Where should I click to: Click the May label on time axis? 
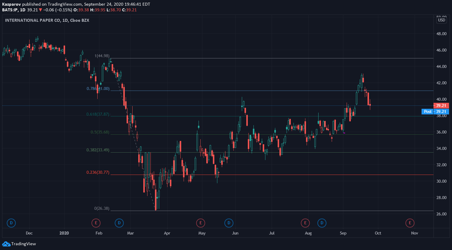click(x=202, y=233)
